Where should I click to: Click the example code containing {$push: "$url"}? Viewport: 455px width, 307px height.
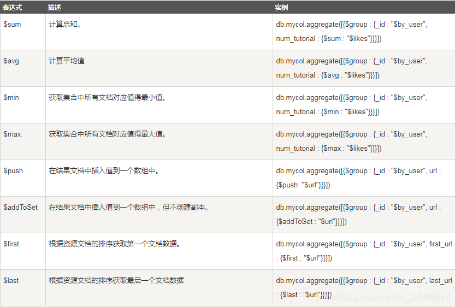(x=358, y=178)
